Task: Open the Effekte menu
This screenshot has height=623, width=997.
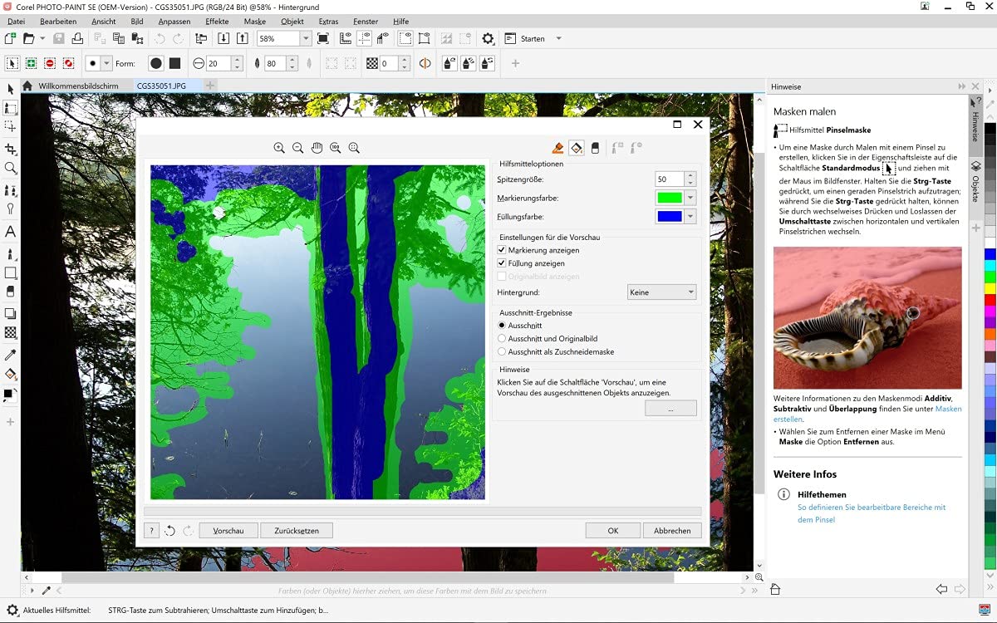Action: [x=217, y=22]
